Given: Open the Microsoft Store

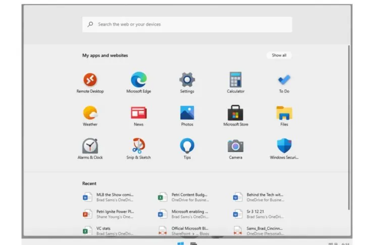Looking at the screenshot, I should (236, 116).
